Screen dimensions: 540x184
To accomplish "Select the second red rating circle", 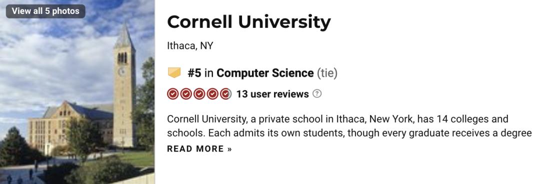I will (x=186, y=94).
